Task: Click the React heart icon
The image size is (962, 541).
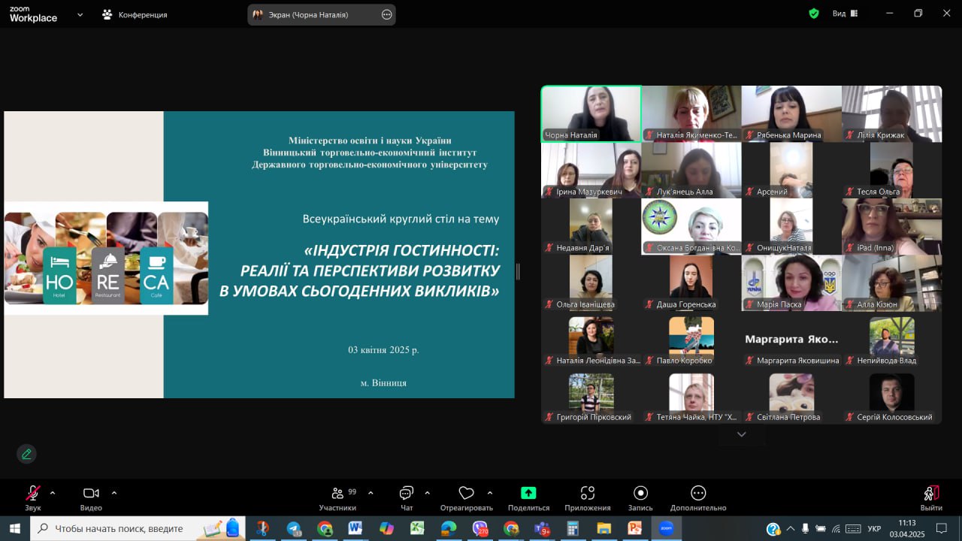Action: point(466,493)
